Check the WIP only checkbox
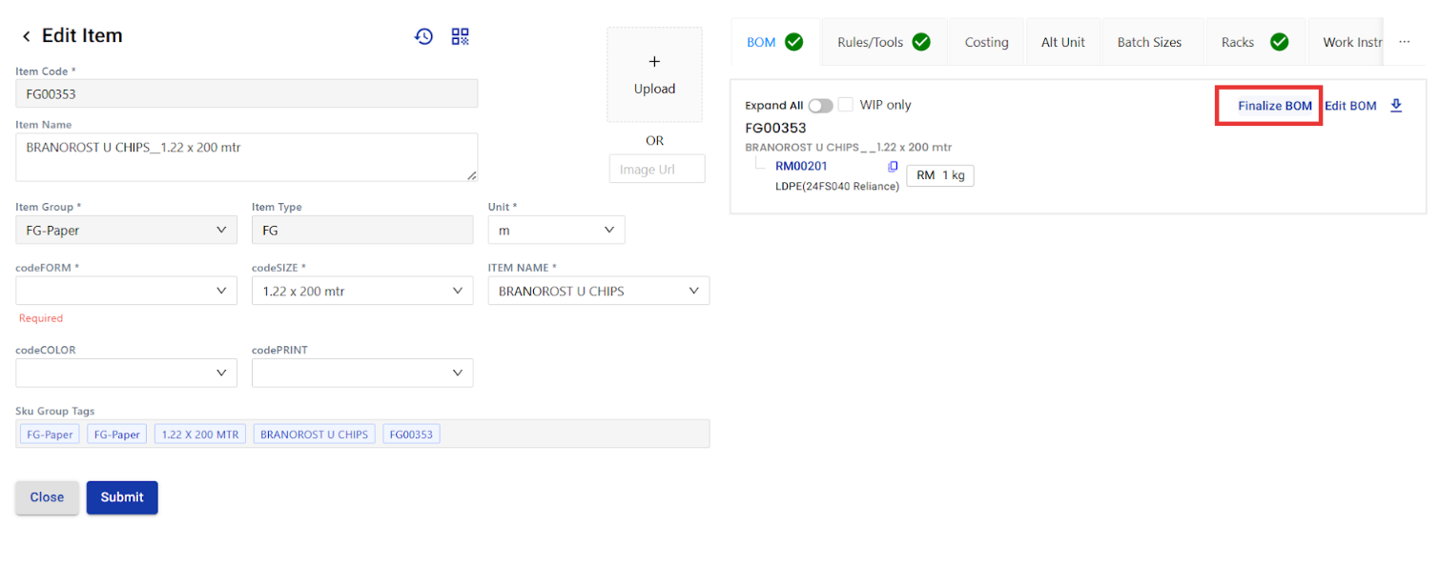 [846, 105]
